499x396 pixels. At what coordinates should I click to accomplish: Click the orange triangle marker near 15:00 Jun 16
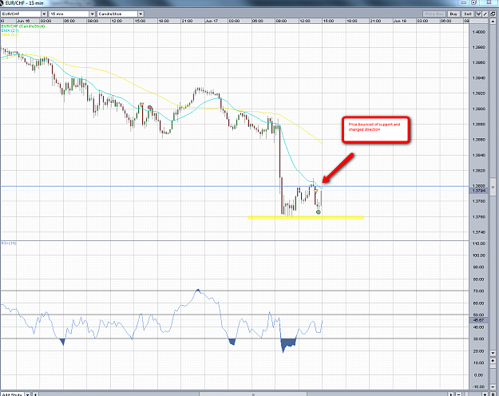[141, 105]
